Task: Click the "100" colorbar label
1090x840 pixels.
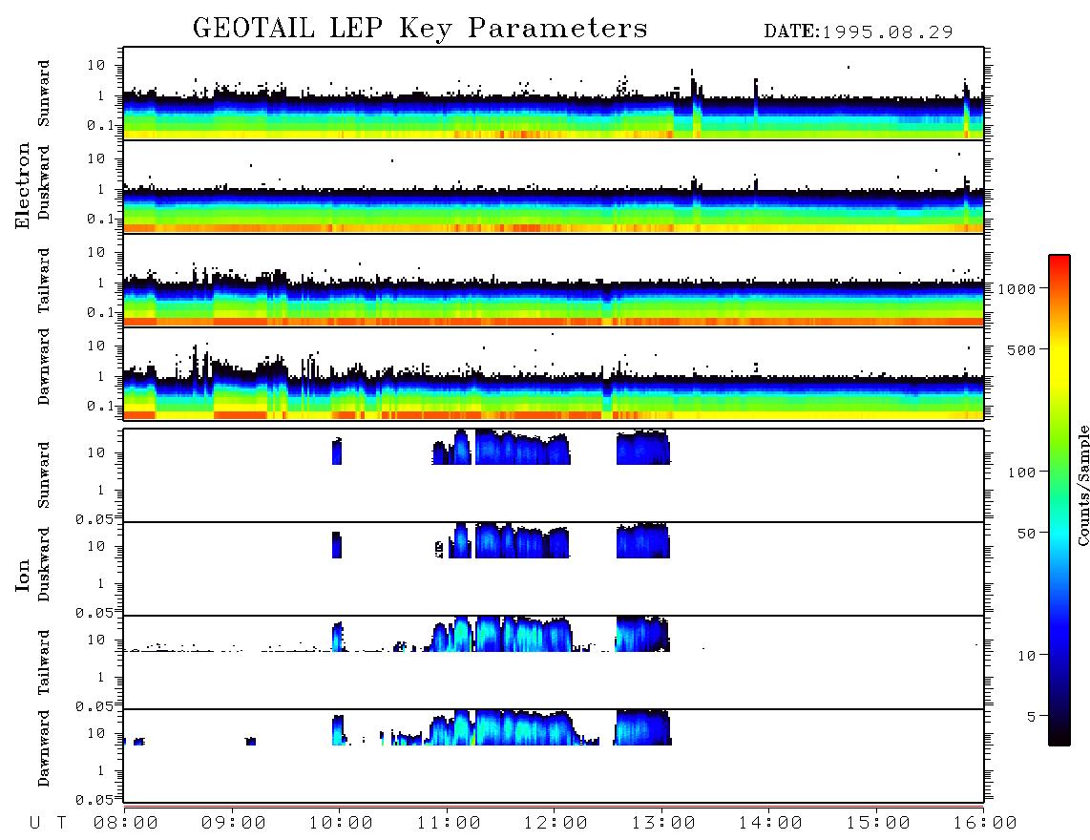Action: pyautogui.click(x=1021, y=472)
